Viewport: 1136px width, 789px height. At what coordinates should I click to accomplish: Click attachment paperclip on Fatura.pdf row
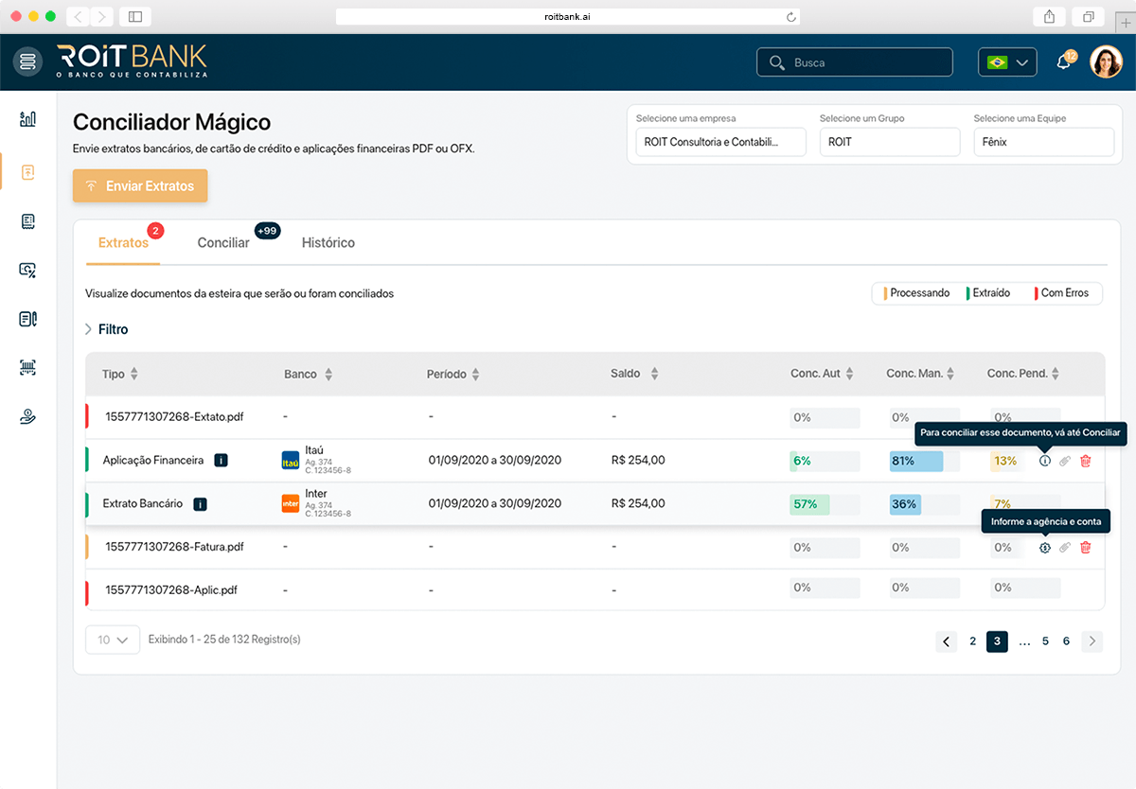[1065, 548]
